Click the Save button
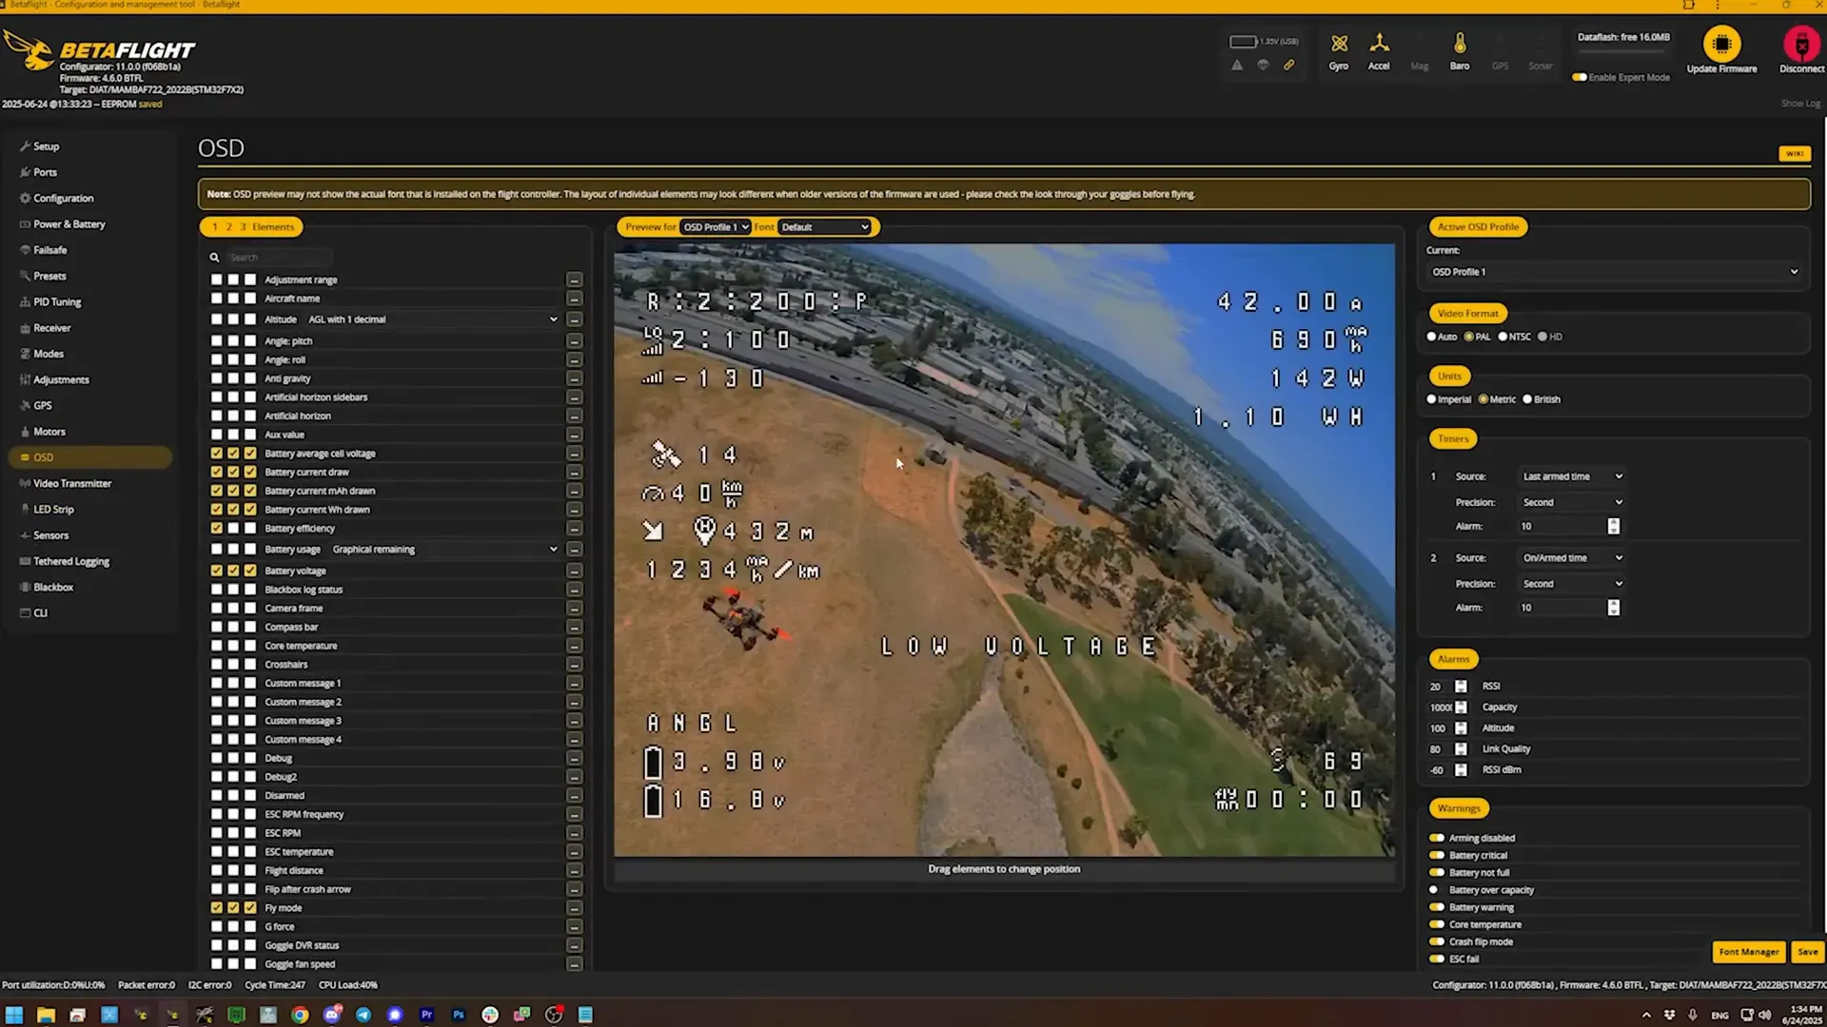 1808,952
